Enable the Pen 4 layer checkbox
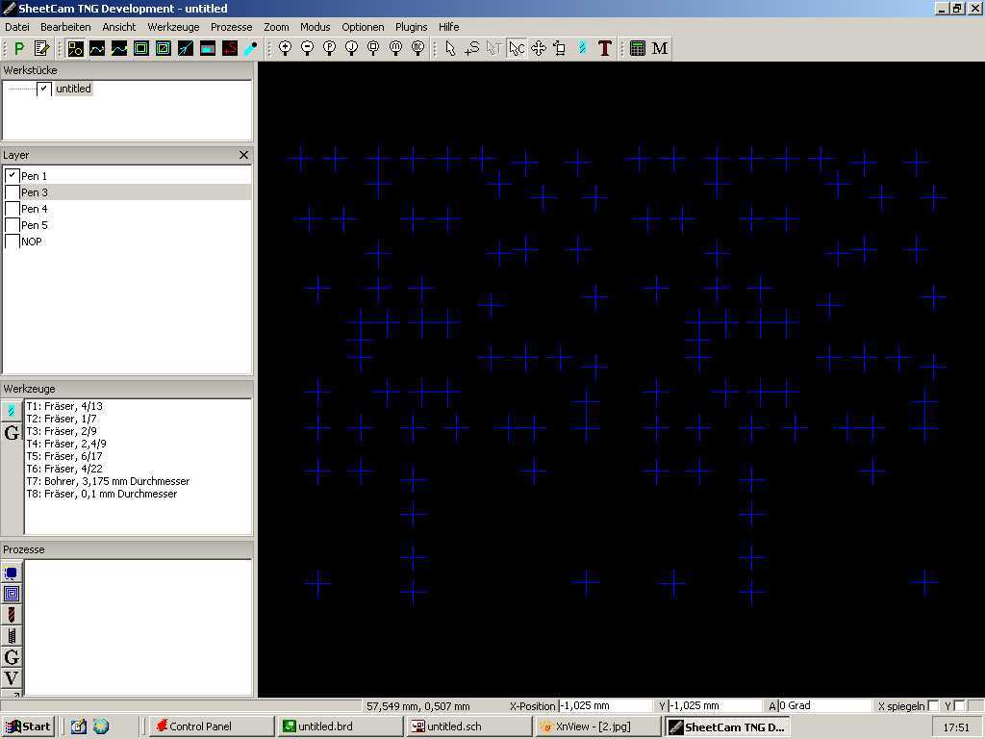Viewport: 985px width, 739px height. [13, 209]
